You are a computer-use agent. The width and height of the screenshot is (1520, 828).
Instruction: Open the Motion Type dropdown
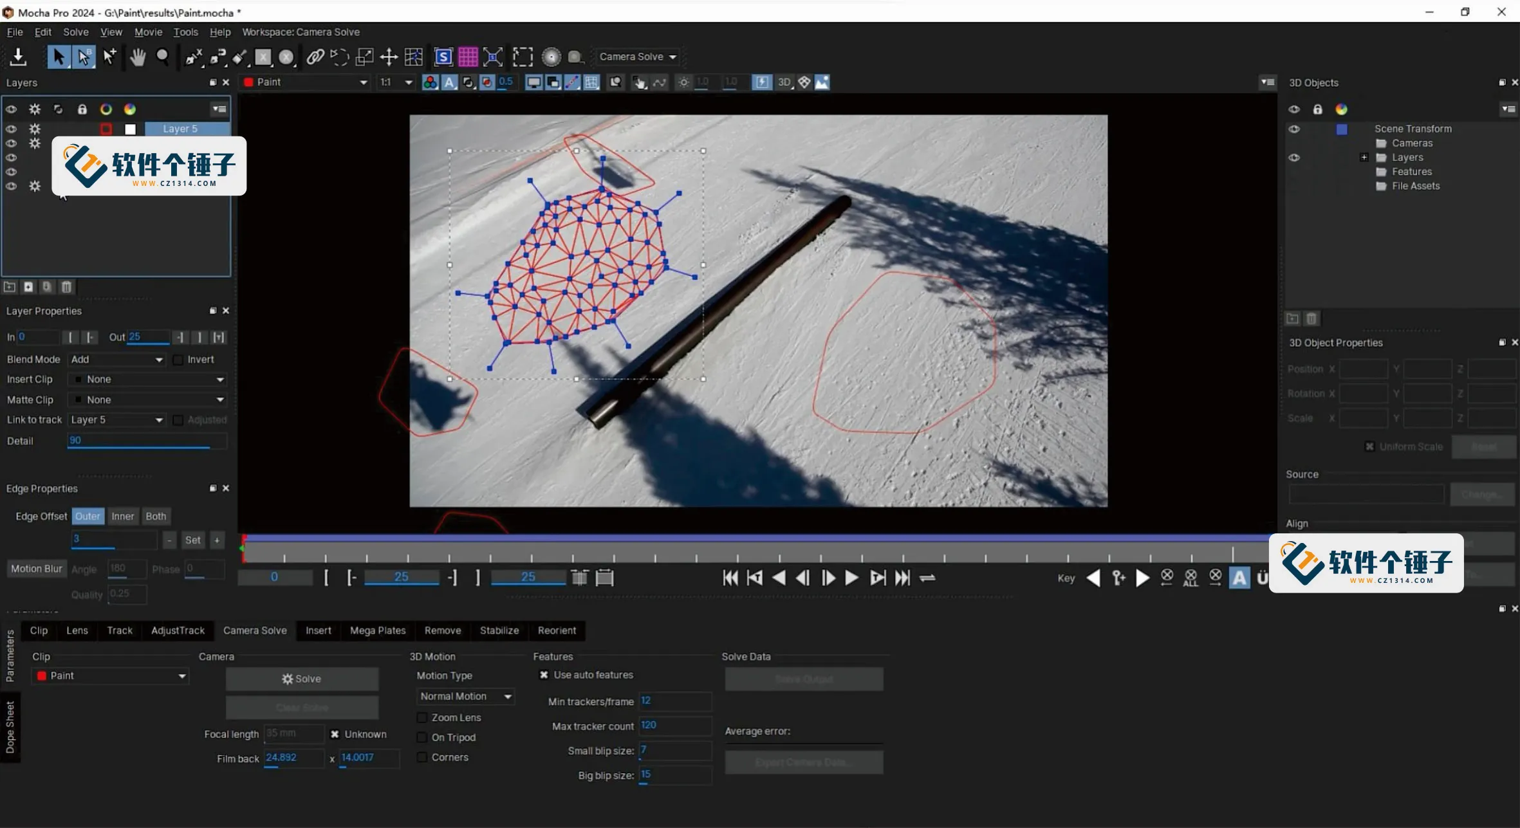click(465, 696)
